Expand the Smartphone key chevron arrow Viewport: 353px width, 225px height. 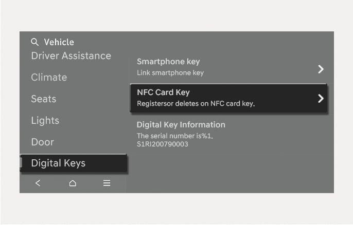coord(320,69)
